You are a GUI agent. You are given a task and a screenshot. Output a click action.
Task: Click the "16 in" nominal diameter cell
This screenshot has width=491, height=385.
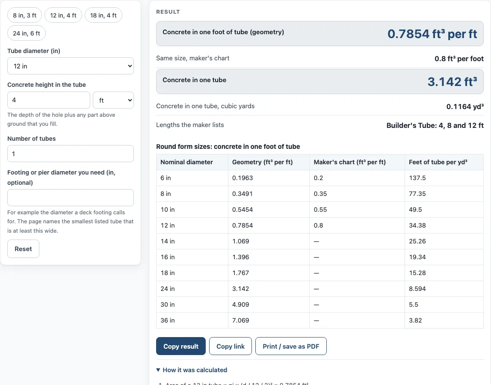[192, 257]
